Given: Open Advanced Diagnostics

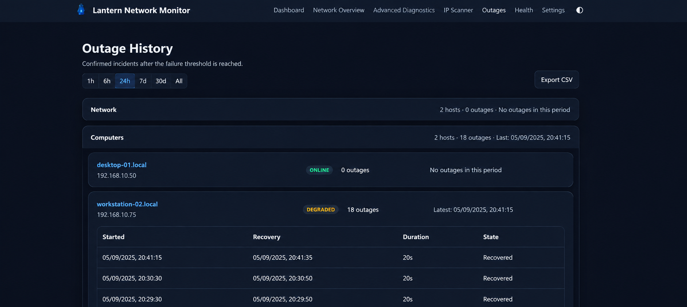Looking at the screenshot, I should coord(404,10).
